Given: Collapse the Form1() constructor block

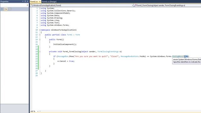Looking at the screenshot, I should point(40,40).
